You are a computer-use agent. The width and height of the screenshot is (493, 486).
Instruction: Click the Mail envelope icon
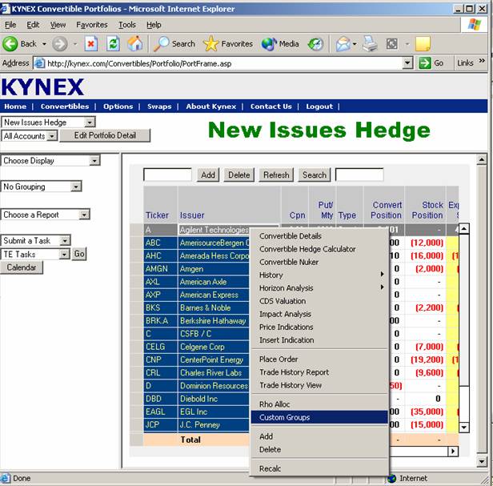[343, 44]
